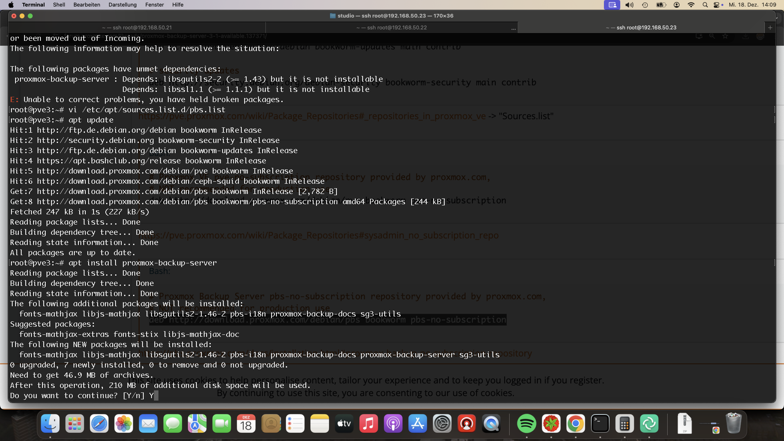The image size is (784, 441).
Task: Open Time Machine menu bar icon
Action: (645, 4)
